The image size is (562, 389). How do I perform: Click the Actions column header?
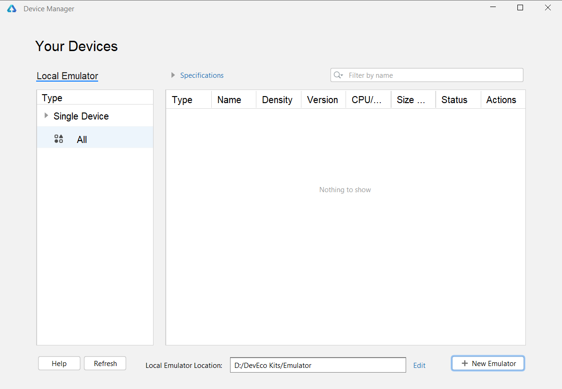tap(503, 99)
